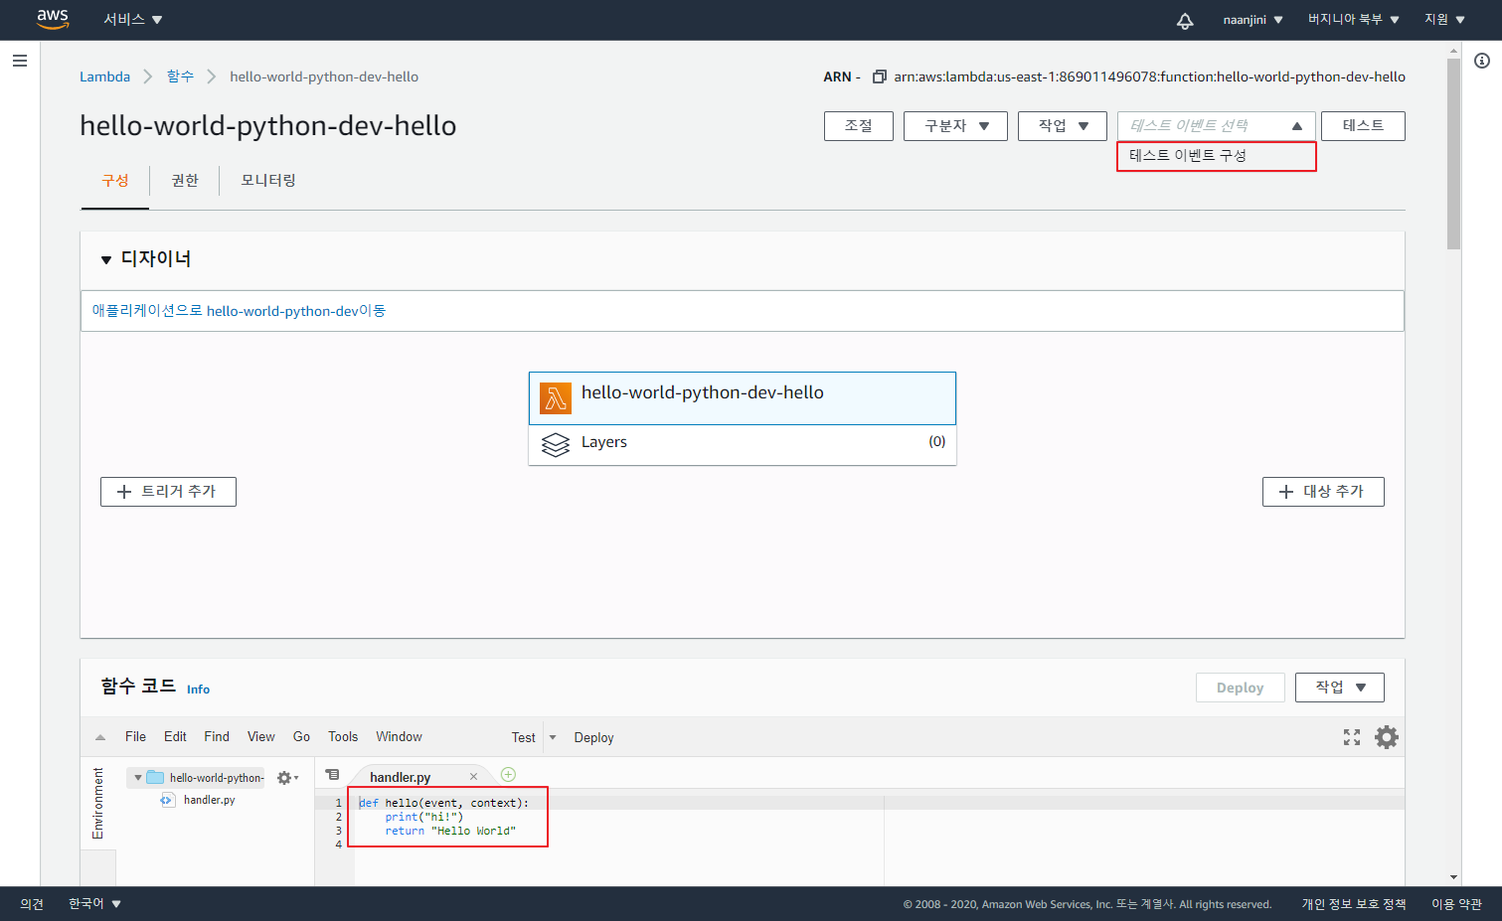
Task: Click the 함수 breadcrumb link
Action: tap(180, 77)
